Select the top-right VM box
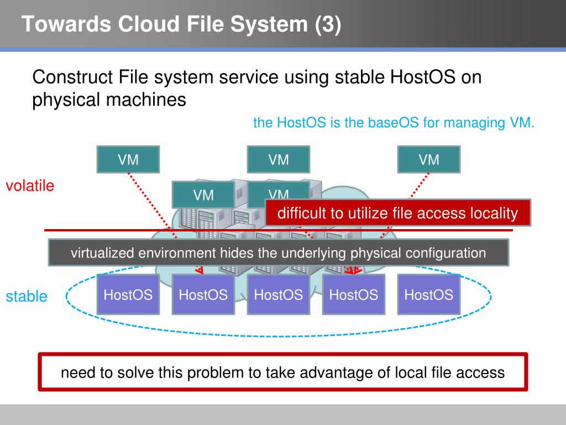 point(429,159)
